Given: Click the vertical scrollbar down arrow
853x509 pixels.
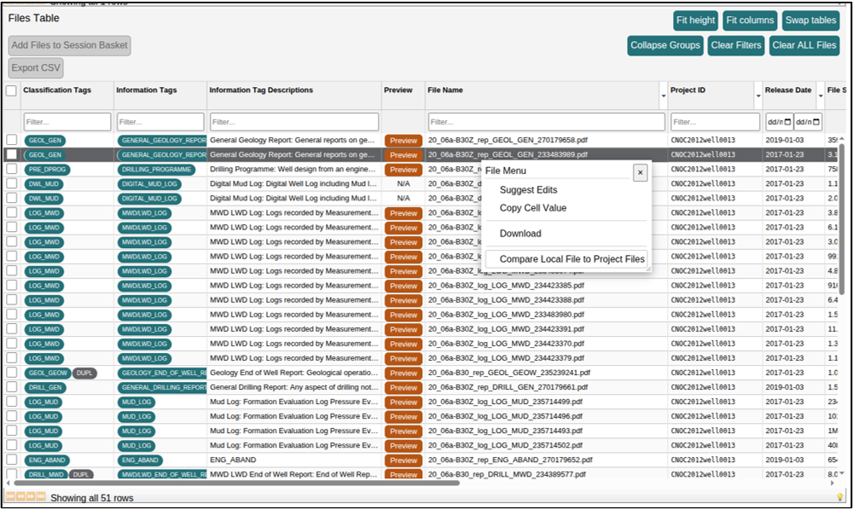Looking at the screenshot, I should coord(842,473).
